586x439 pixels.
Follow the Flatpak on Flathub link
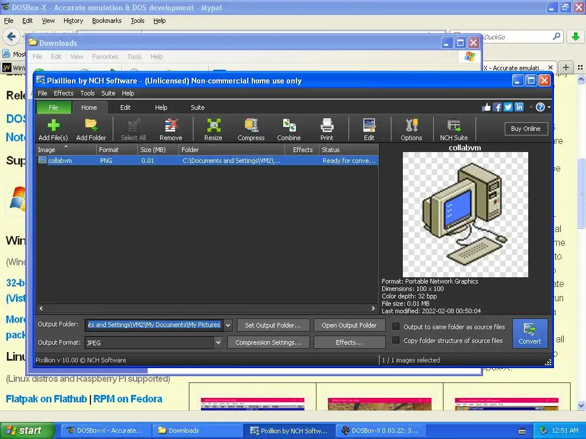[46, 399]
